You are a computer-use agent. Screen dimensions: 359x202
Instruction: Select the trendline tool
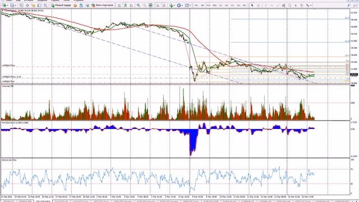pyautogui.click(x=278, y=5)
